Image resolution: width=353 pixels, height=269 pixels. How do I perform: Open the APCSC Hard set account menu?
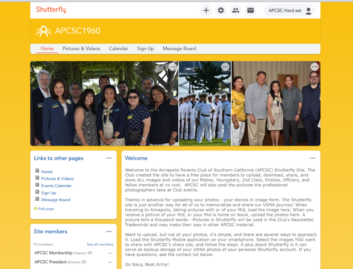click(x=289, y=11)
